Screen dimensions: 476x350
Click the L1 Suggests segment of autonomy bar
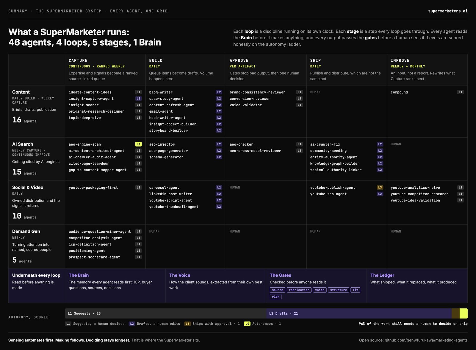click(165, 313)
